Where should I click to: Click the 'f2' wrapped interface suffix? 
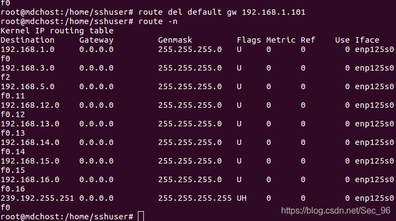[x=5, y=77]
